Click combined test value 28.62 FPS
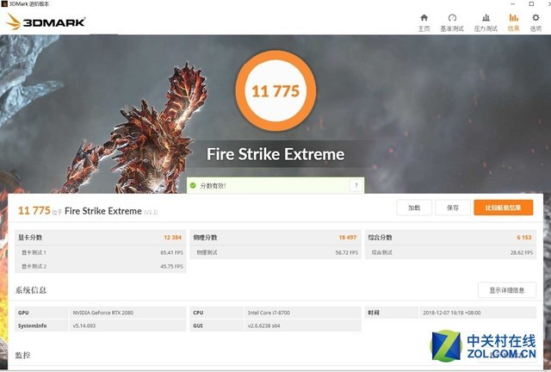Viewport: 551px width, 372px height. (x=522, y=252)
